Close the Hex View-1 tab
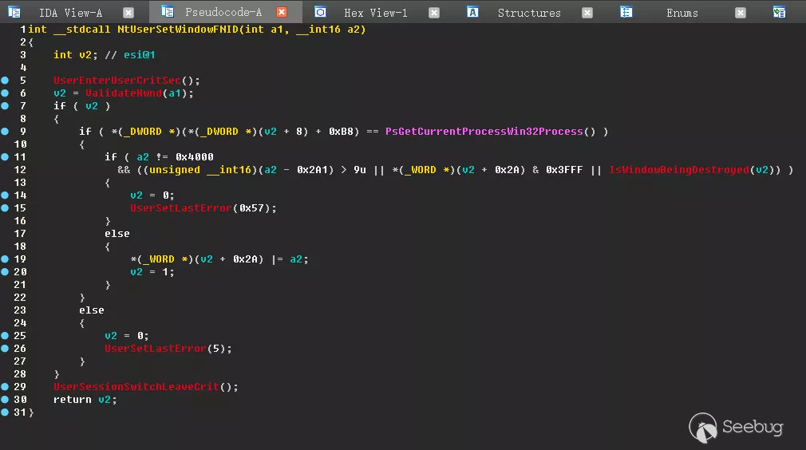The height and width of the screenshot is (450, 806). (x=434, y=13)
